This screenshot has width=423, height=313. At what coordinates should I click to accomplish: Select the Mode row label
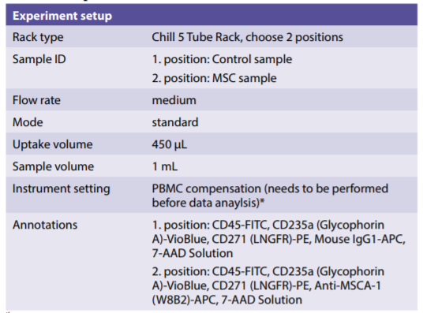(28, 122)
